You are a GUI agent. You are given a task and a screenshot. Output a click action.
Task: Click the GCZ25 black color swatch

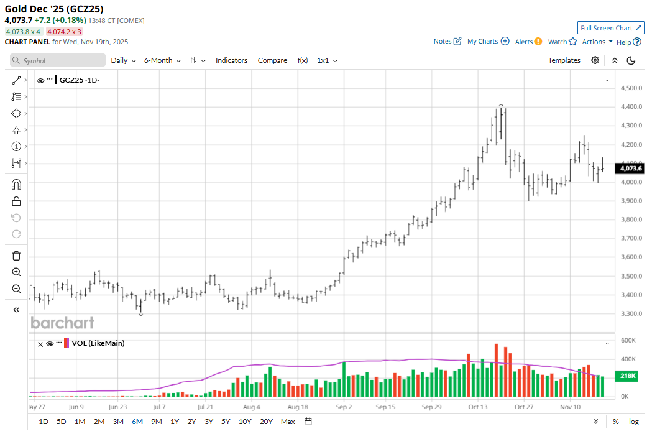coord(56,80)
